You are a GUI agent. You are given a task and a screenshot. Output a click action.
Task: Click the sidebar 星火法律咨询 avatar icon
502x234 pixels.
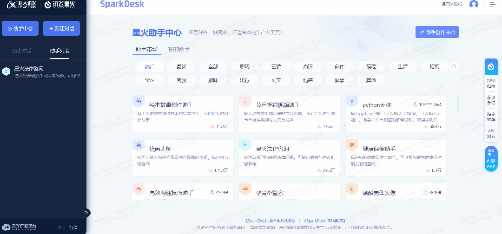tap(6, 71)
